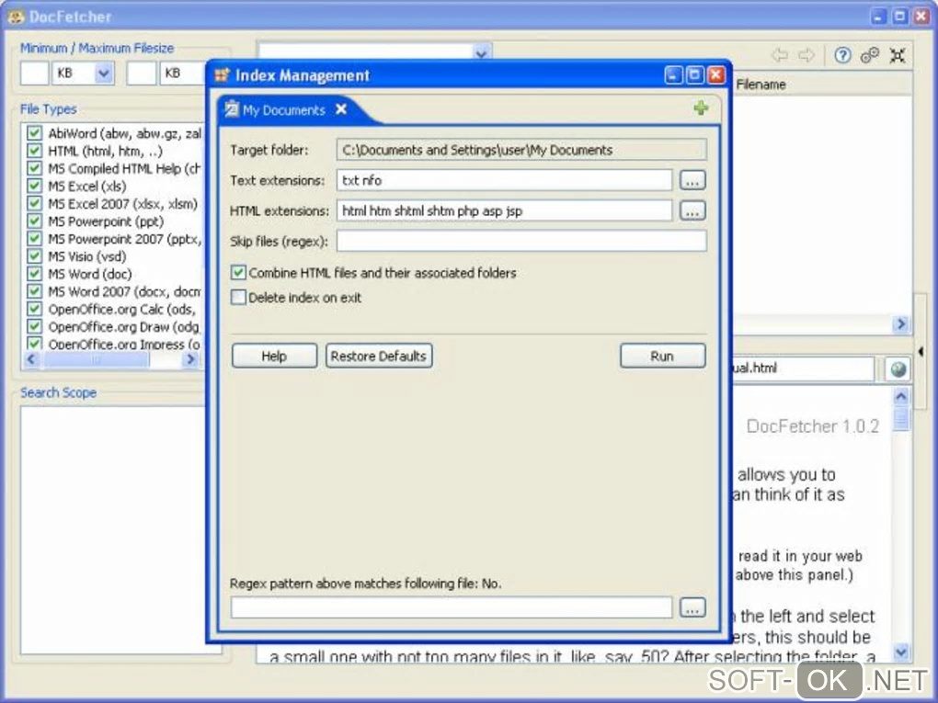Click the Target folder path field
The image size is (938, 703).
click(x=521, y=150)
